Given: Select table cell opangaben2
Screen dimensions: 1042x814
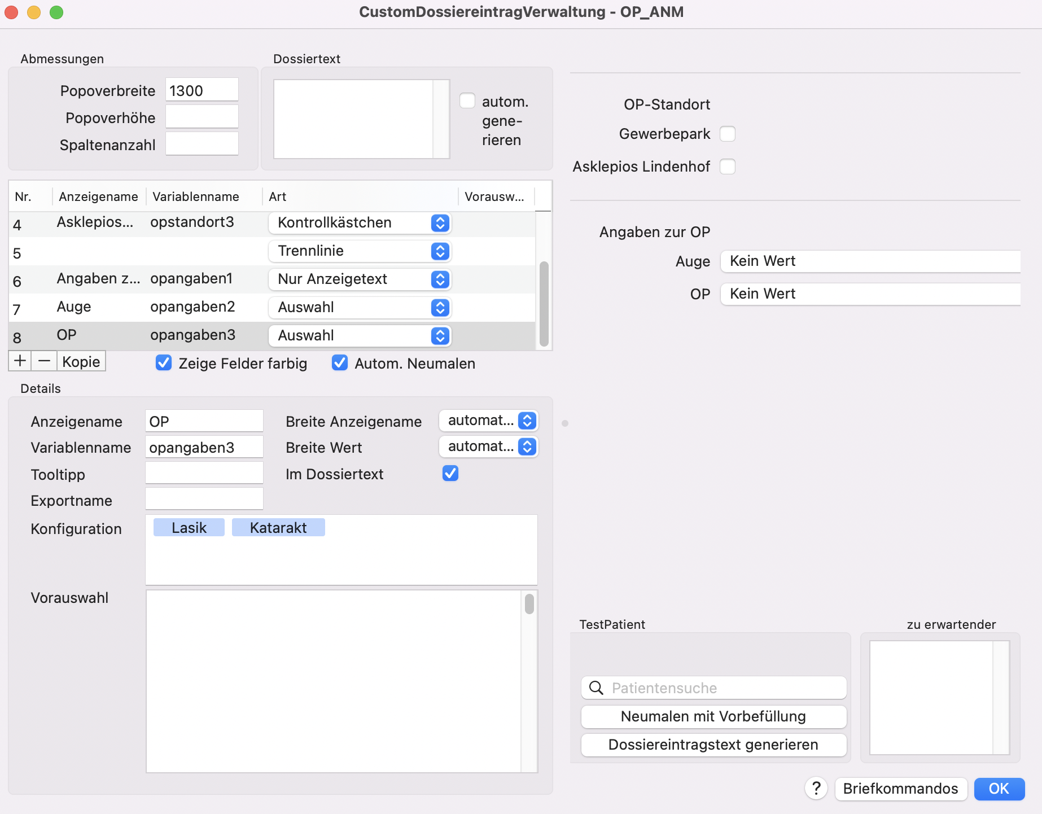Looking at the screenshot, I should coord(192,307).
